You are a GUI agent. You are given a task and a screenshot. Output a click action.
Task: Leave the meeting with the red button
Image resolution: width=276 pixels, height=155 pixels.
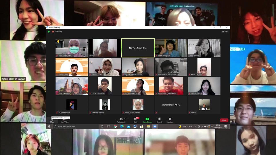click(x=224, y=120)
